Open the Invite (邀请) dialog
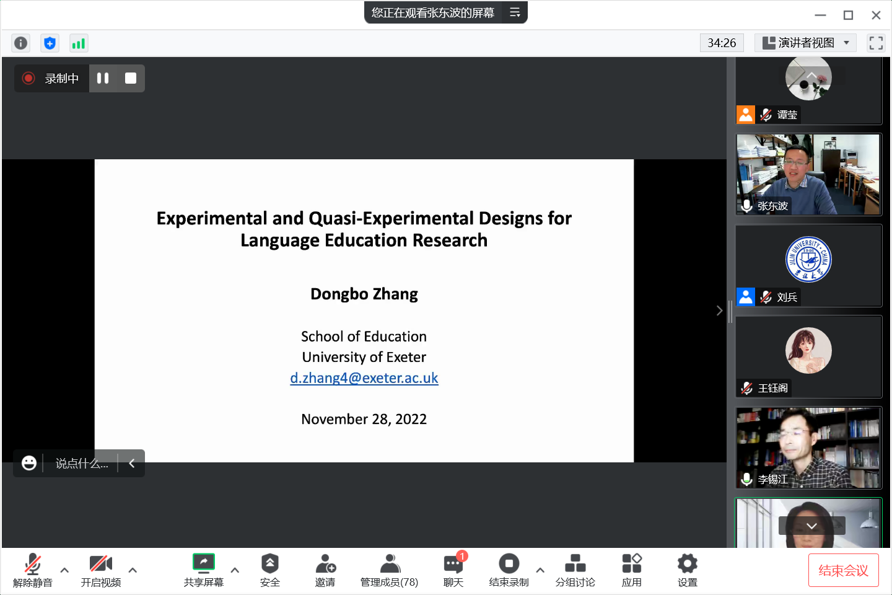Image resolution: width=892 pixels, height=595 pixels. 325,570
